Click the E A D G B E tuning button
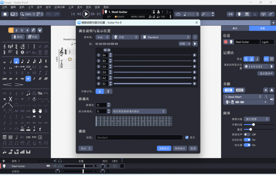Screen dimensions: 276x175 tap(256, 66)
